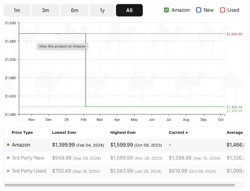Click the View this product at Amazon tooltip

pyautogui.click(x=62, y=46)
